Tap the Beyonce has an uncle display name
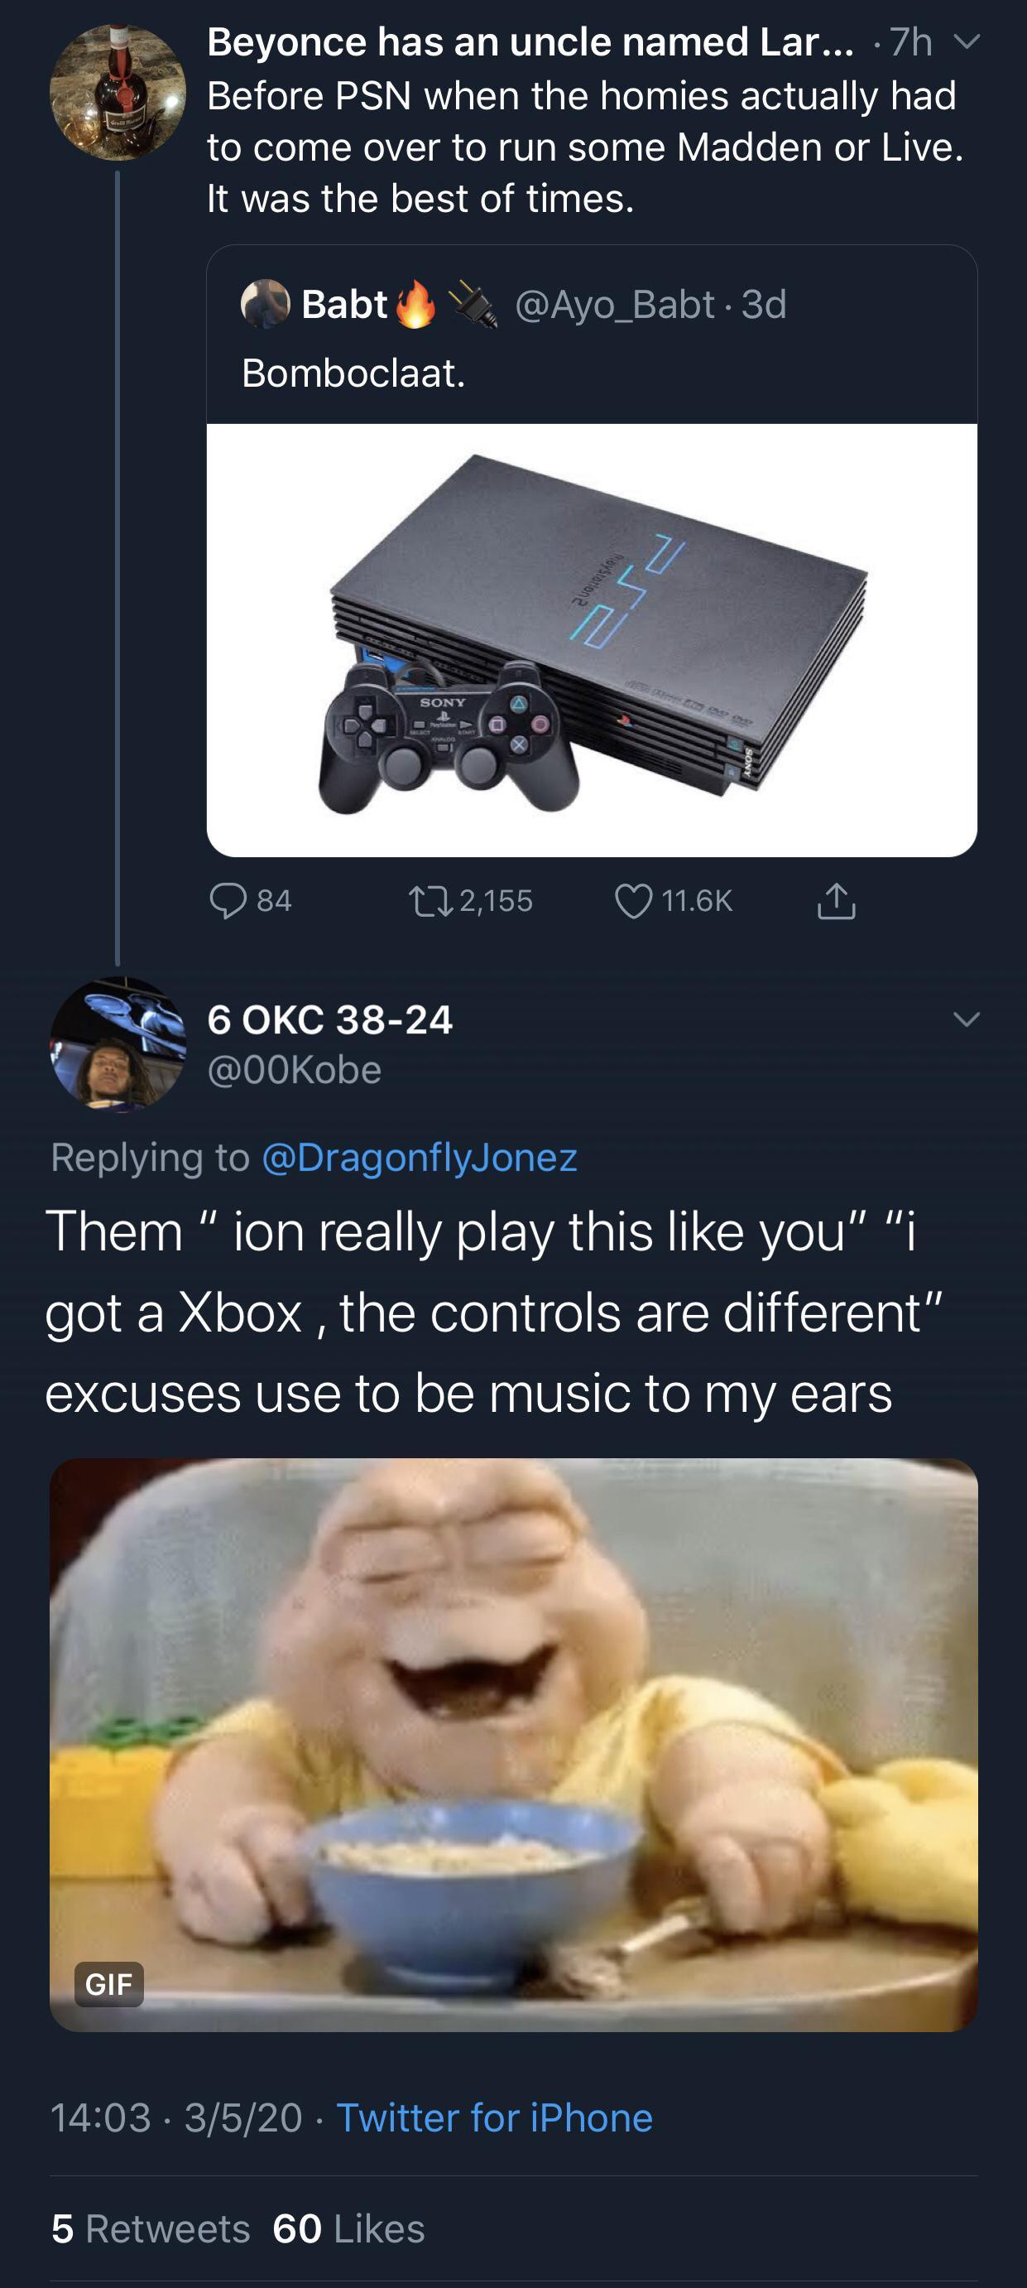This screenshot has height=2288, width=1027. click(x=530, y=41)
